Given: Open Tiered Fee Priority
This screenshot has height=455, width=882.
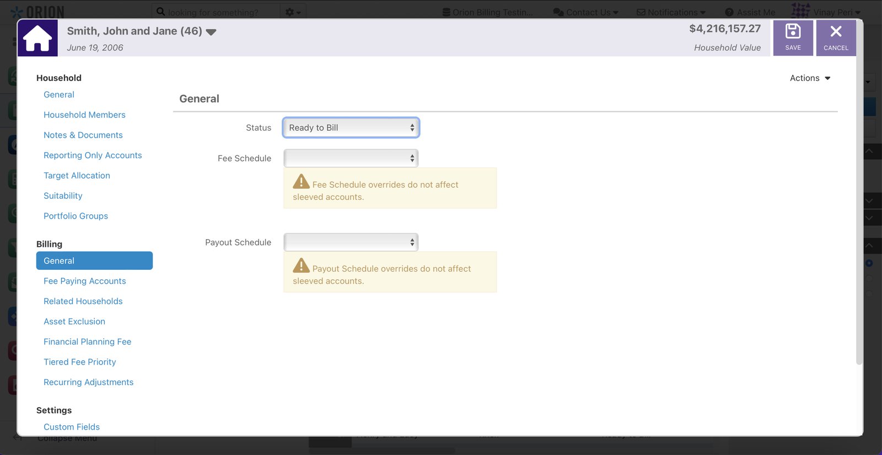Looking at the screenshot, I should pos(79,362).
